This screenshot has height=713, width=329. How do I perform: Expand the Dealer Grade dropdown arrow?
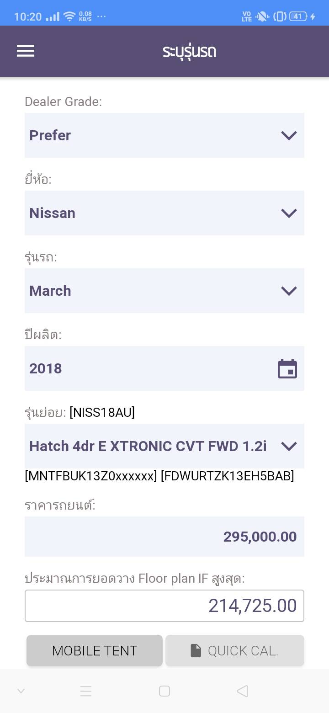click(x=289, y=135)
